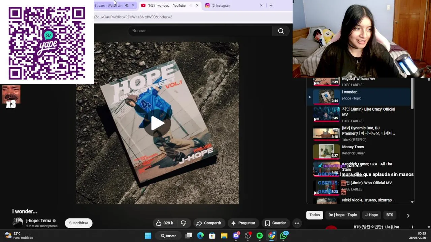Open File Explorer from taskbar
The image size is (431, 242).
[x=224, y=236]
